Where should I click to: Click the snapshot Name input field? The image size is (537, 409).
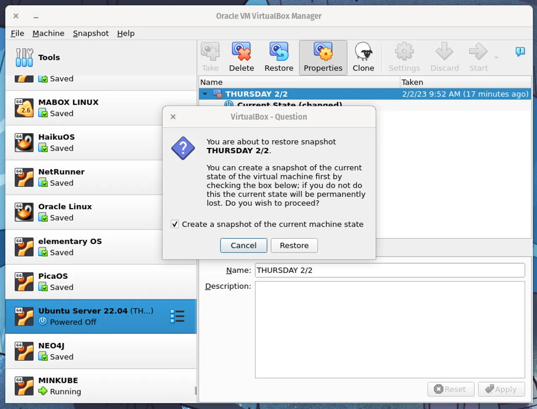tap(390, 270)
